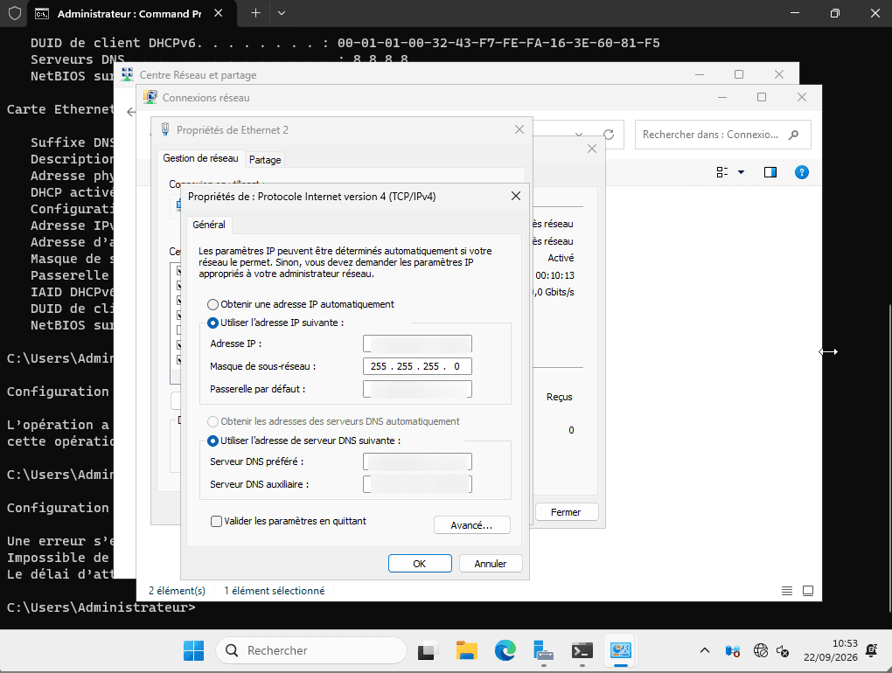The image size is (892, 673).
Task: Click the search magnifier in Connexions réseau
Action: (793, 135)
